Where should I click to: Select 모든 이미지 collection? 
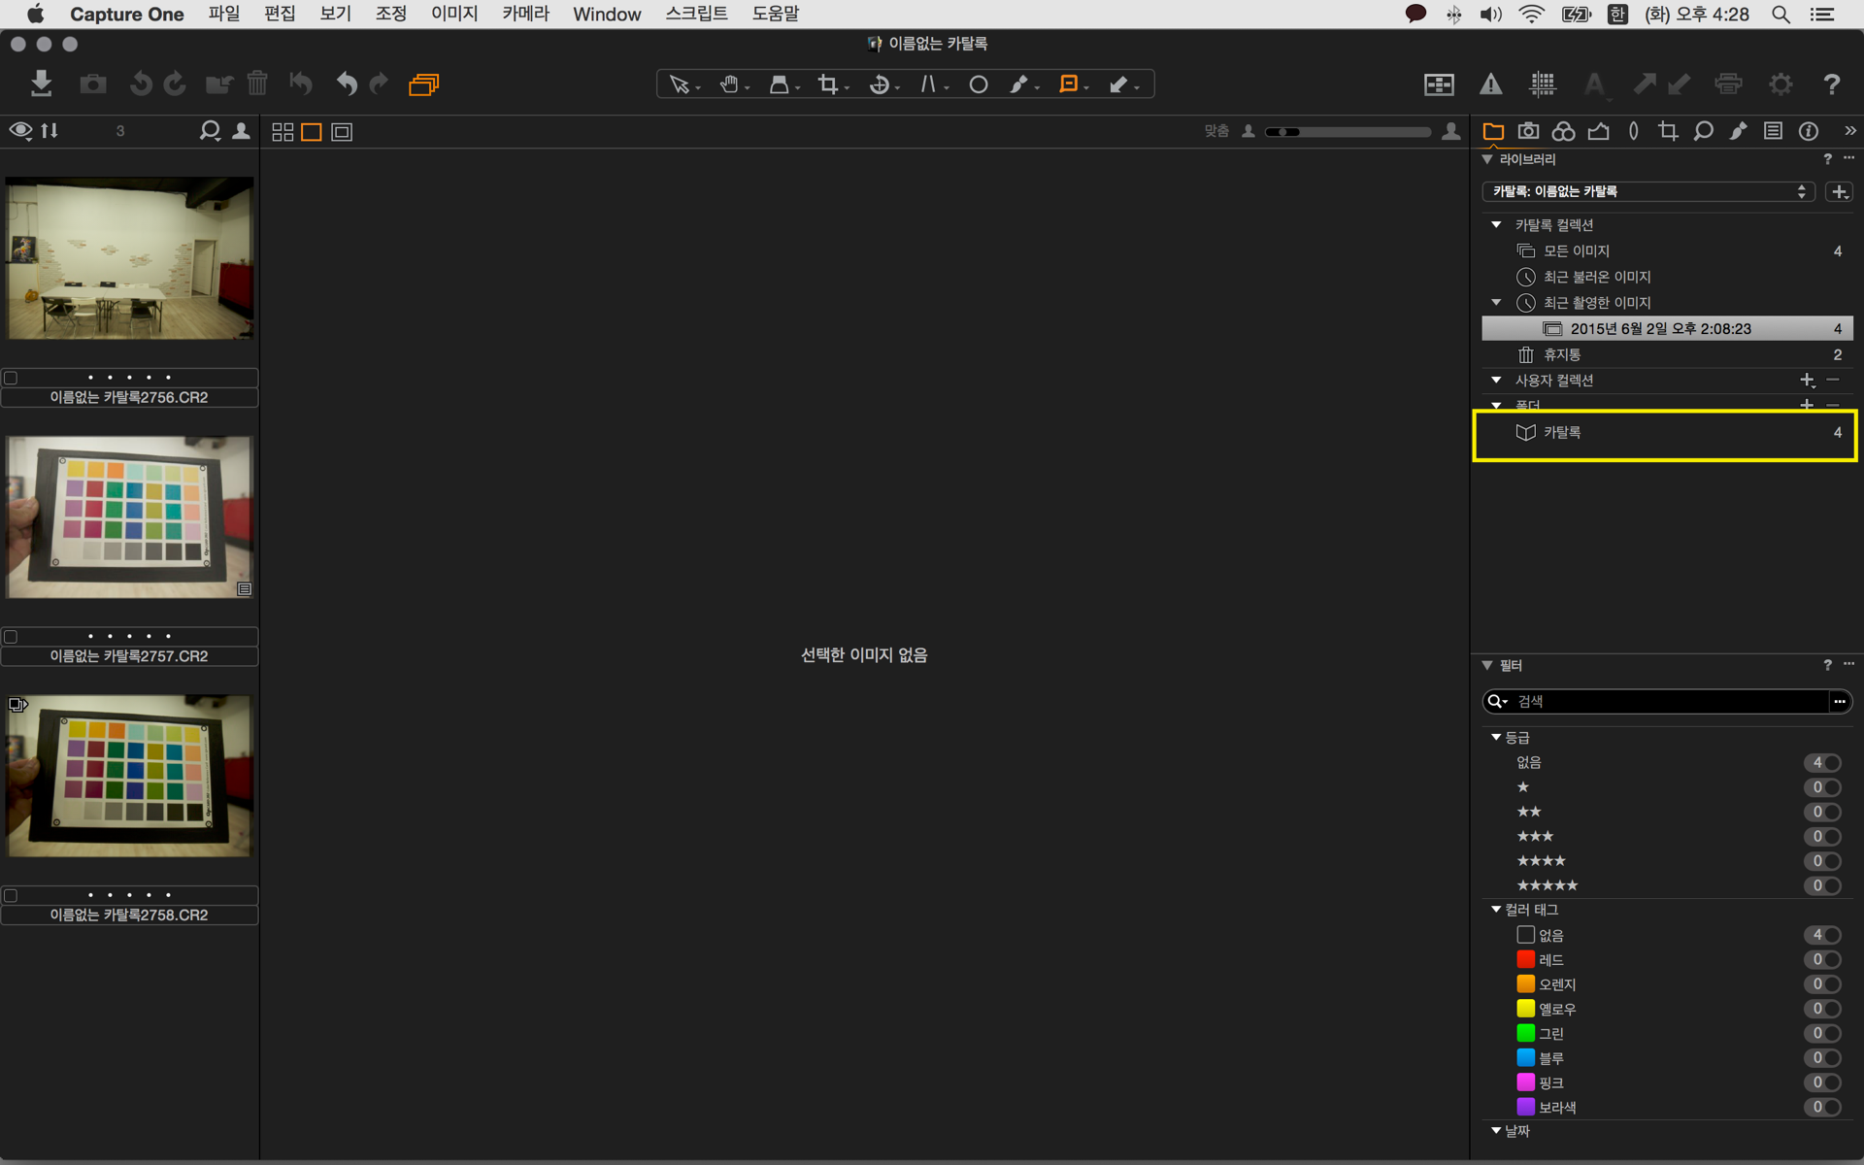1576,250
